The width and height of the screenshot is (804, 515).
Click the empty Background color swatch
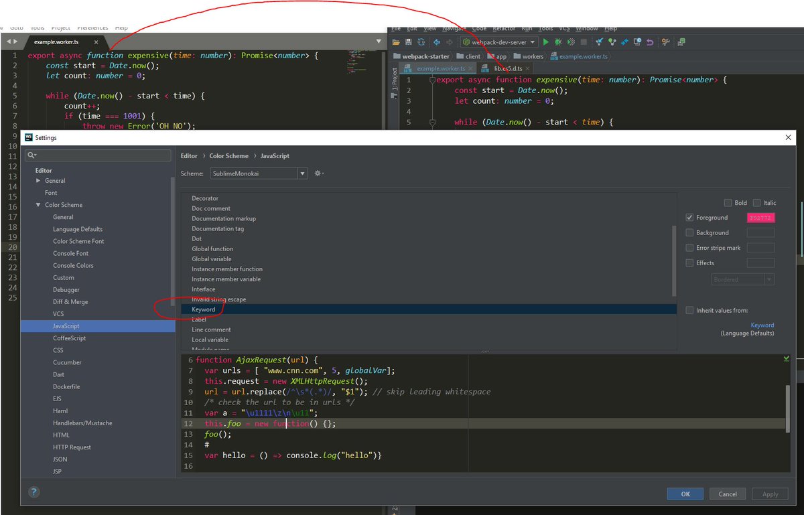760,232
